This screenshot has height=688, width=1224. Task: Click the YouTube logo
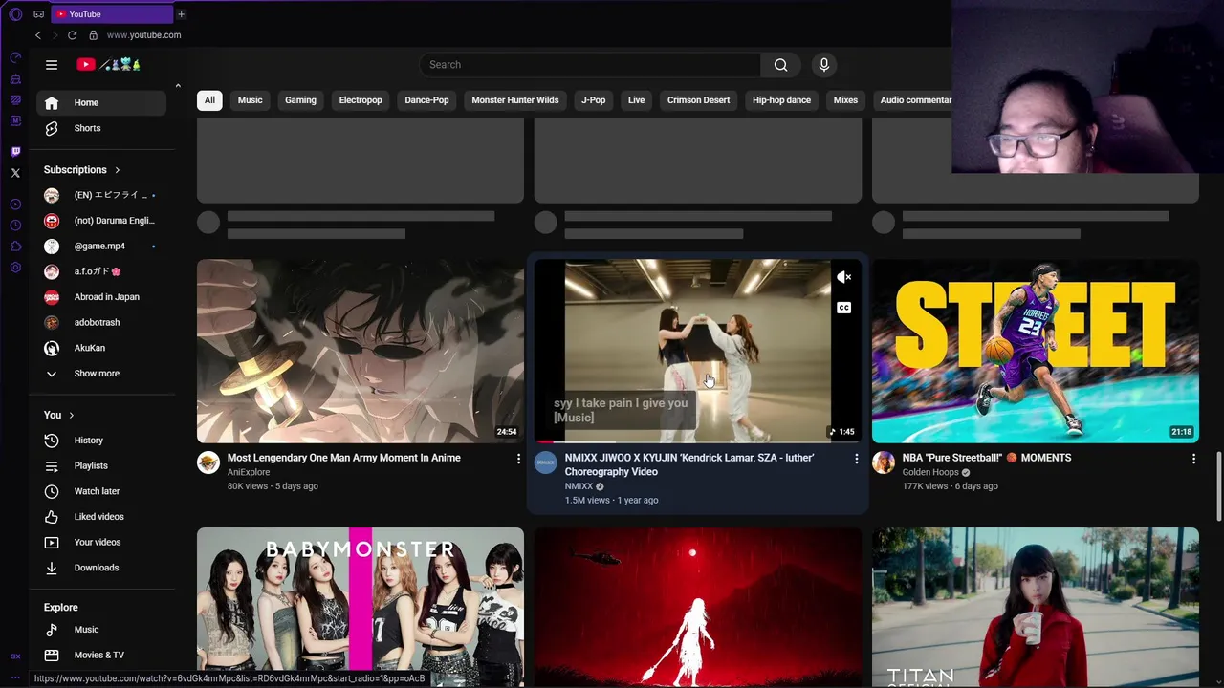tap(109, 65)
